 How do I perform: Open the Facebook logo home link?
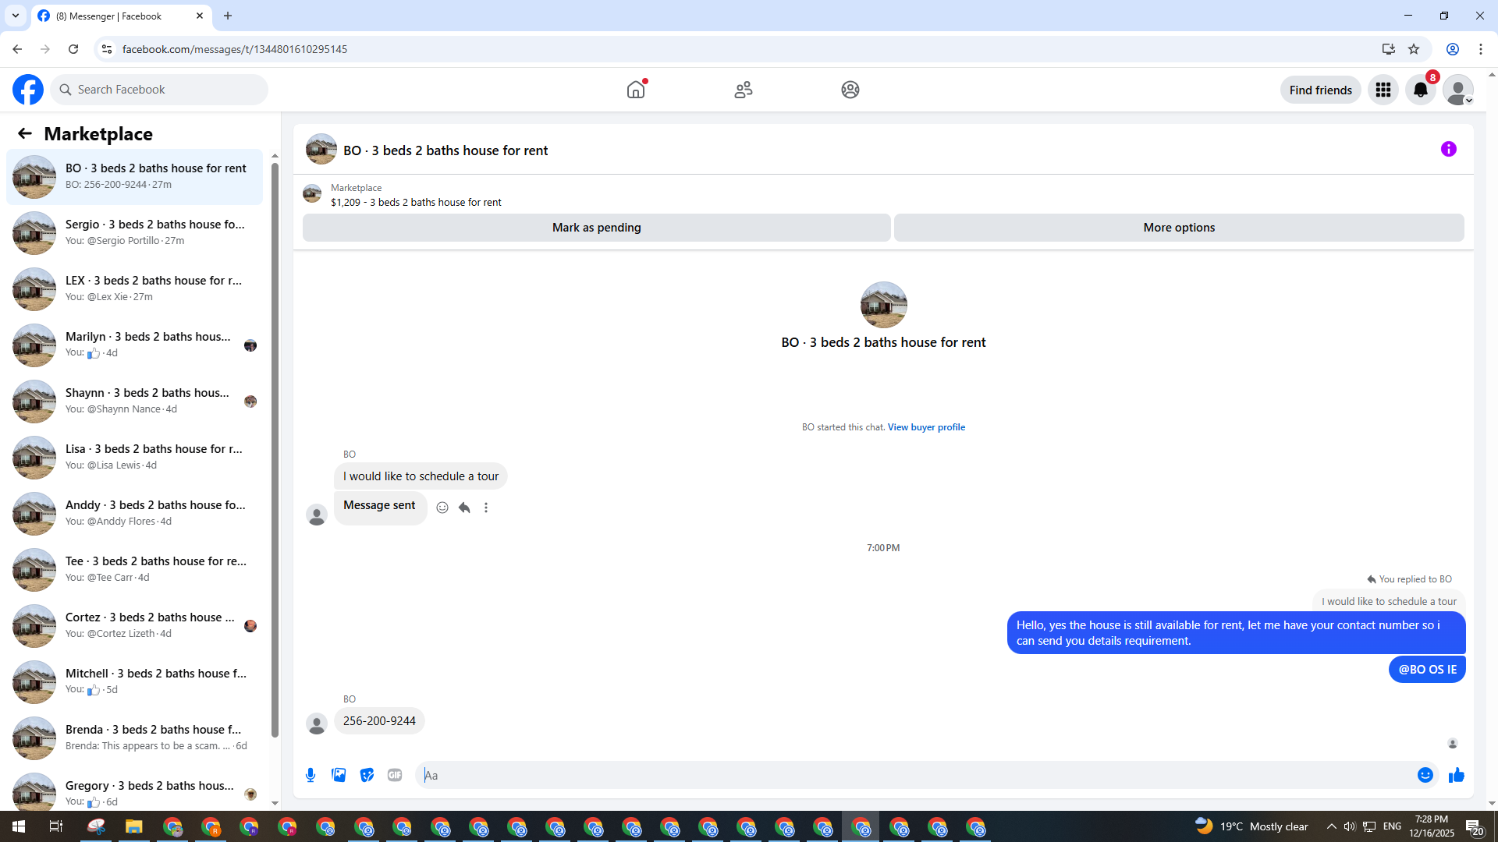click(x=28, y=90)
